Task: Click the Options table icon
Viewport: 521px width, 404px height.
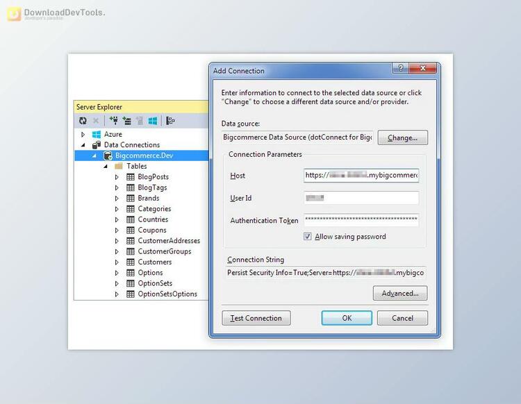Action: coord(131,273)
